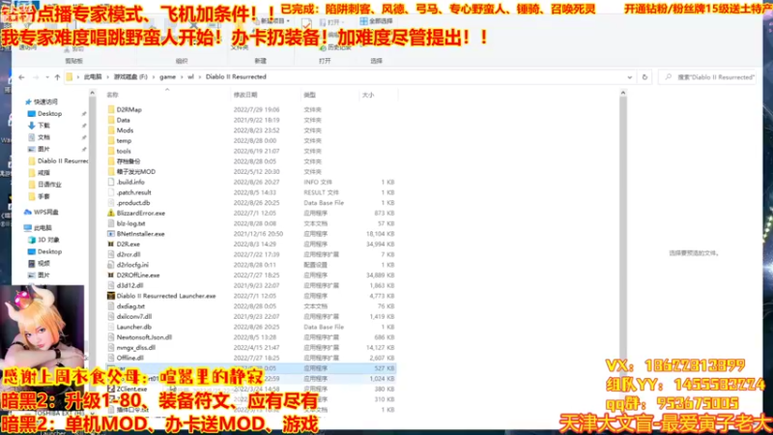Click the quick access star icon

(x=28, y=101)
